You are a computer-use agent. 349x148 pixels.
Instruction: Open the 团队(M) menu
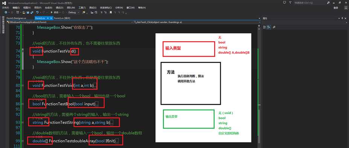pos(71,8)
